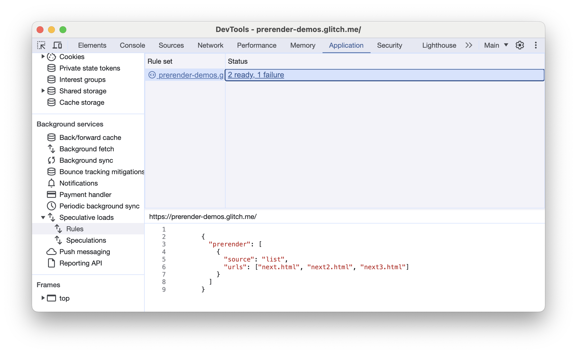Click the Back/forward cache item

point(90,137)
